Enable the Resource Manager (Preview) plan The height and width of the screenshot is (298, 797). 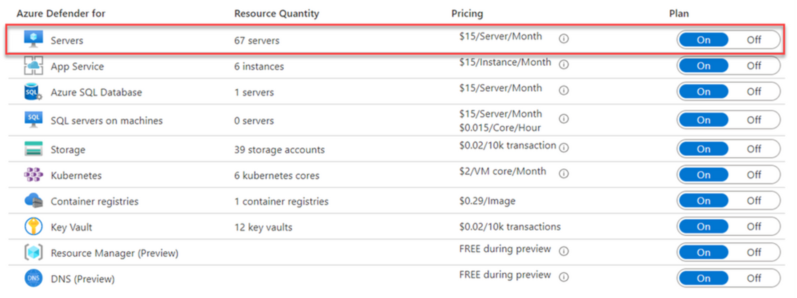click(x=703, y=253)
